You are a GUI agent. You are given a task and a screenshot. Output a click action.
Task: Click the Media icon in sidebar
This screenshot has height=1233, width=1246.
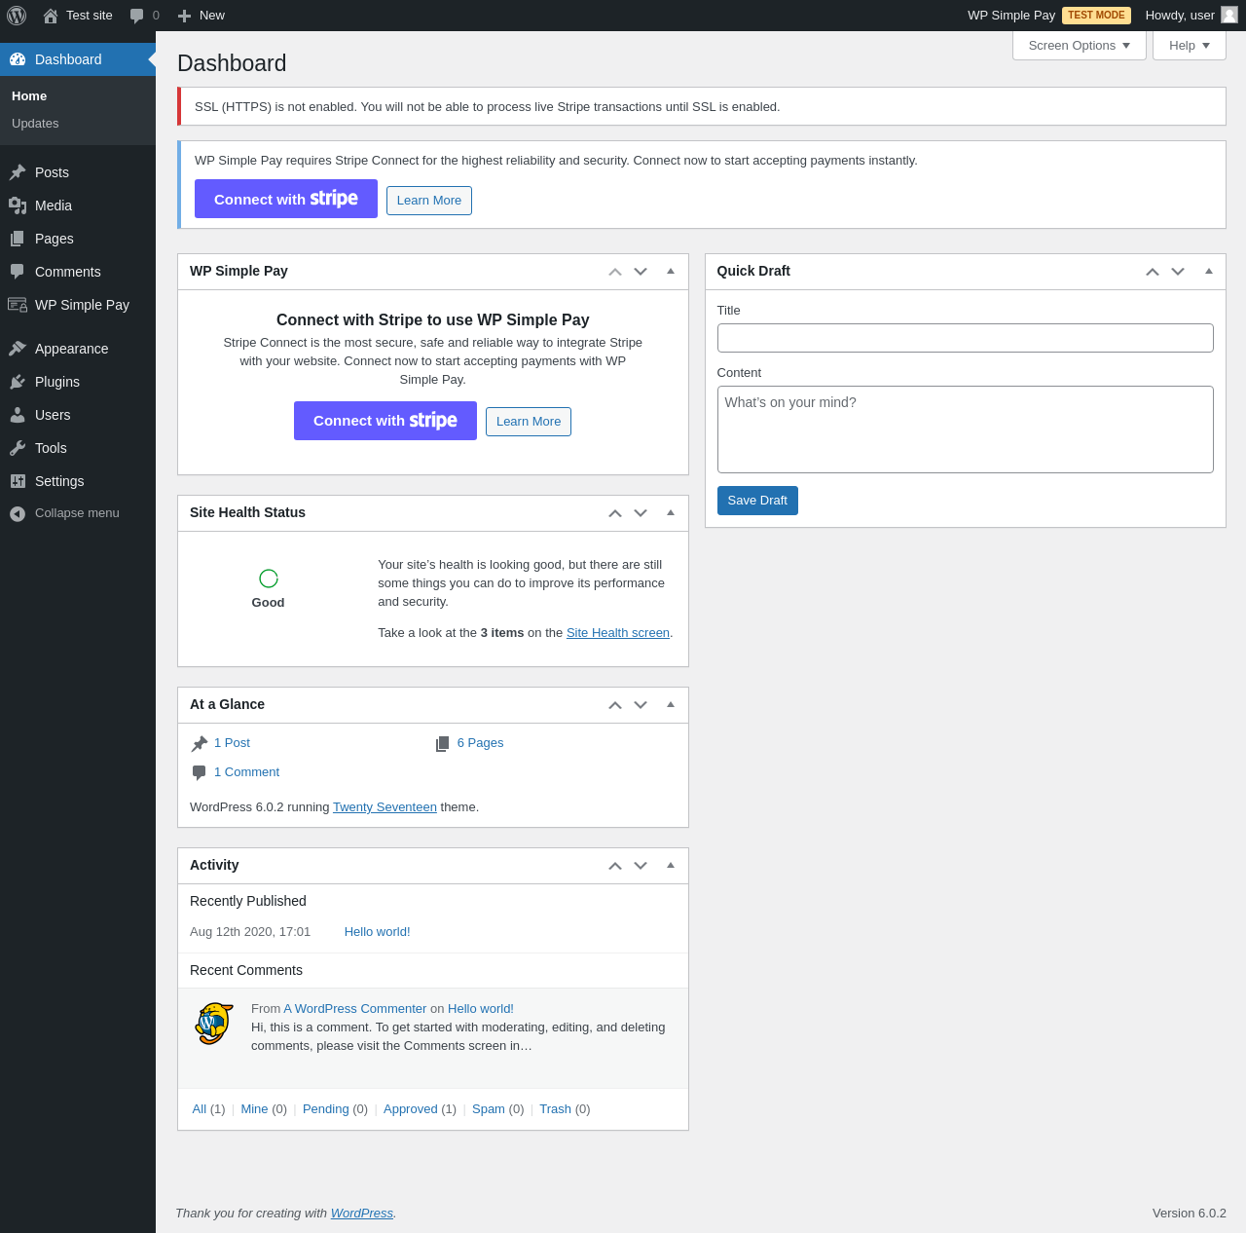pyautogui.click(x=18, y=205)
